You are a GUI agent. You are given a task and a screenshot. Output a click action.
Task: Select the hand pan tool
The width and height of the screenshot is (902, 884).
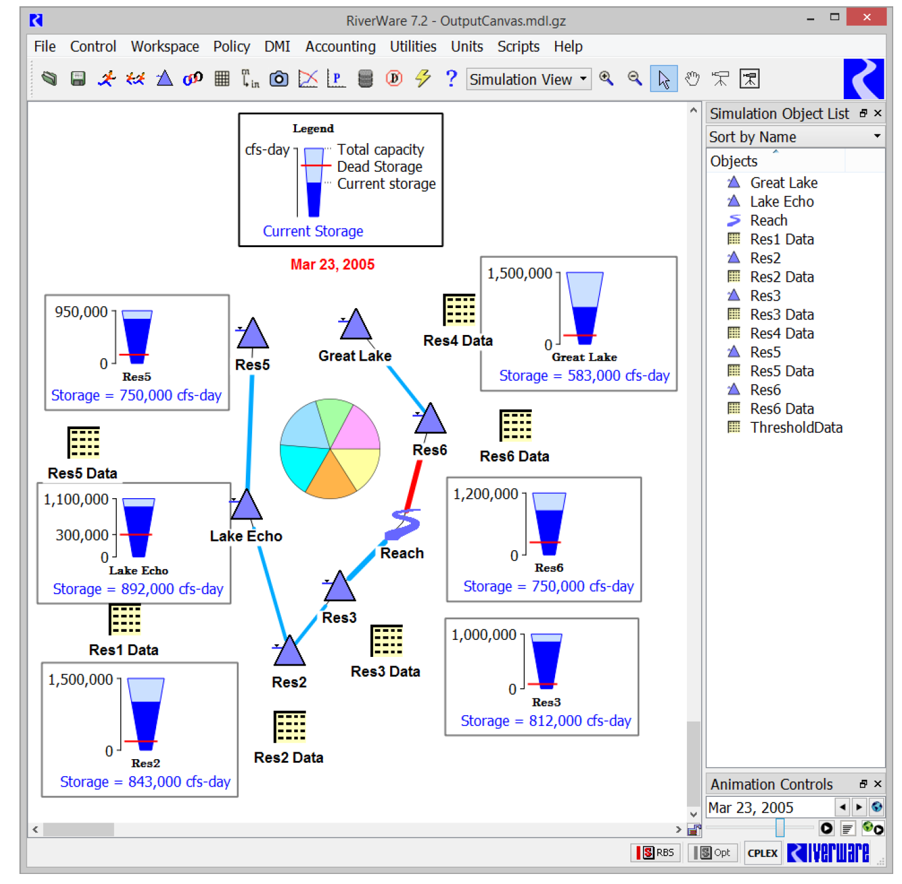click(692, 79)
